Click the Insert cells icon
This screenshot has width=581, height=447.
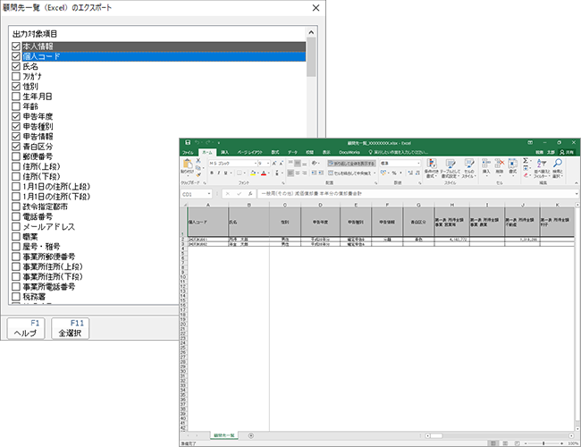(485, 166)
